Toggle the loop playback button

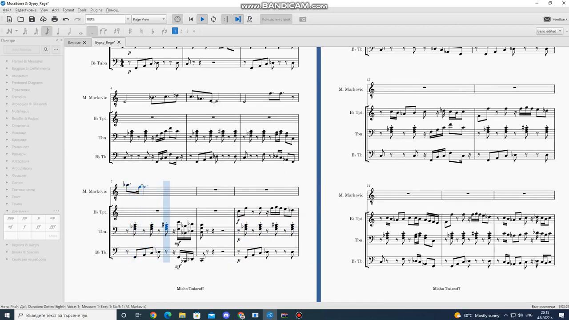(x=214, y=19)
